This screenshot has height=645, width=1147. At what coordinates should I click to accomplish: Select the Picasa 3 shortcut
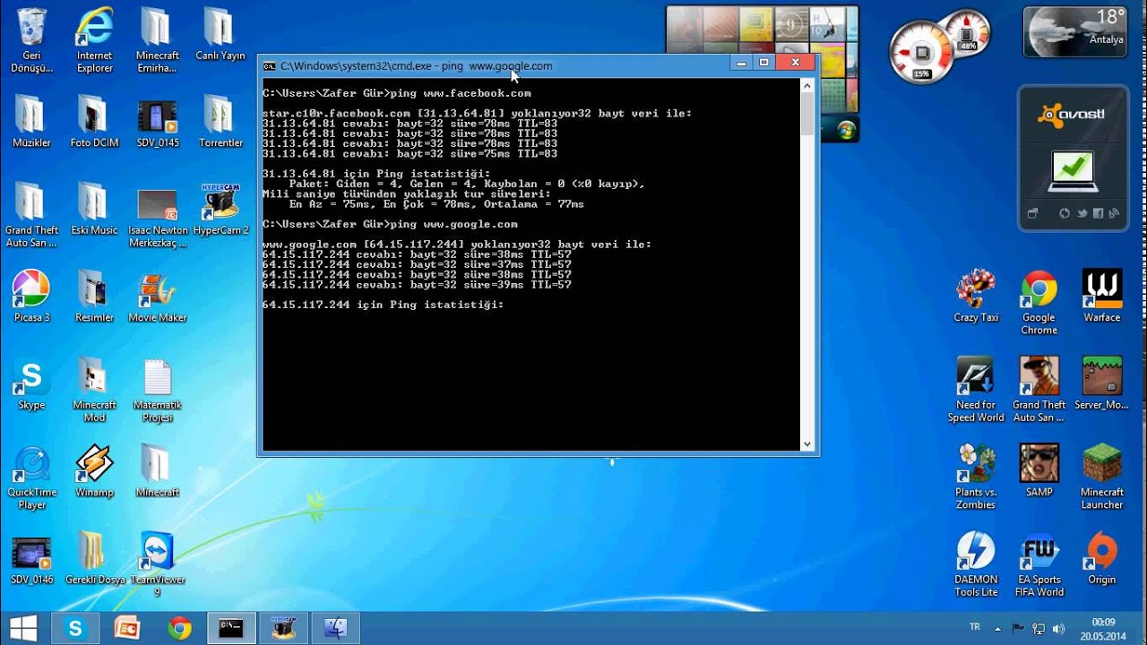point(32,296)
